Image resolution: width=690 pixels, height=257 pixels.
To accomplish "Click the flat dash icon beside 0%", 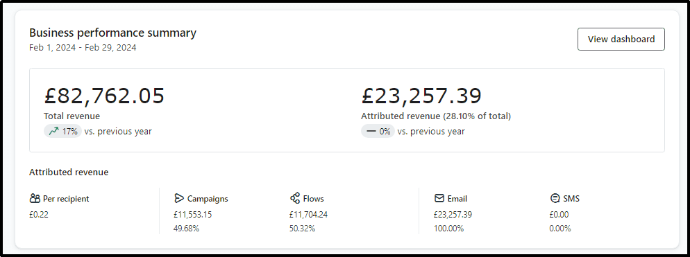I will click(x=371, y=131).
